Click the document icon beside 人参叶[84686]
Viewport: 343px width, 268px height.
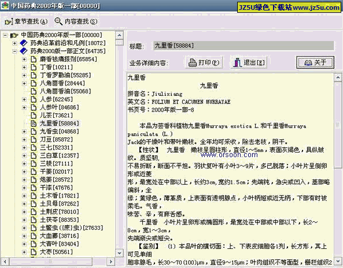point(34,107)
